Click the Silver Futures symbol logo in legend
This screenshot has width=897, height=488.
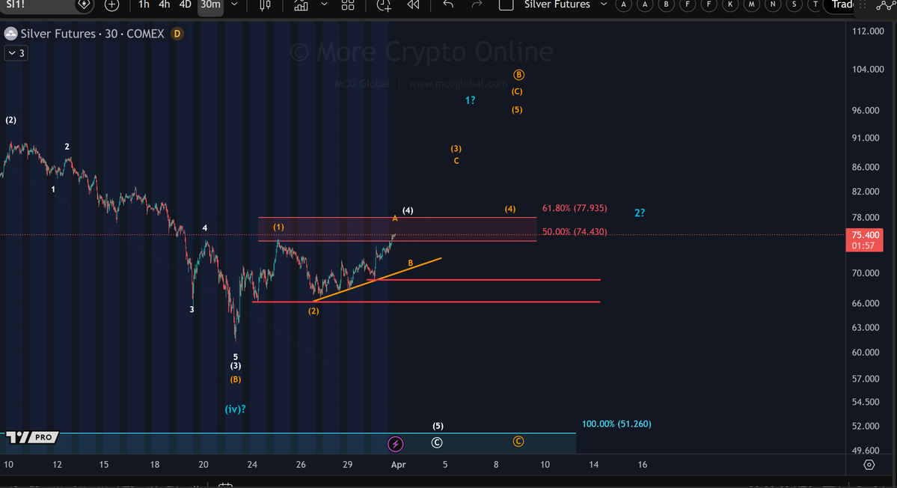click(10, 34)
